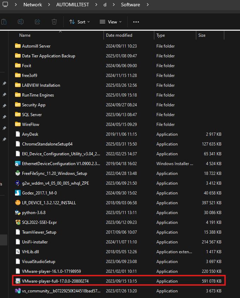Screen dimensions: 240x298
Task: Click the Godex_2017.1_M-0 application icon
Action: pos(18,193)
